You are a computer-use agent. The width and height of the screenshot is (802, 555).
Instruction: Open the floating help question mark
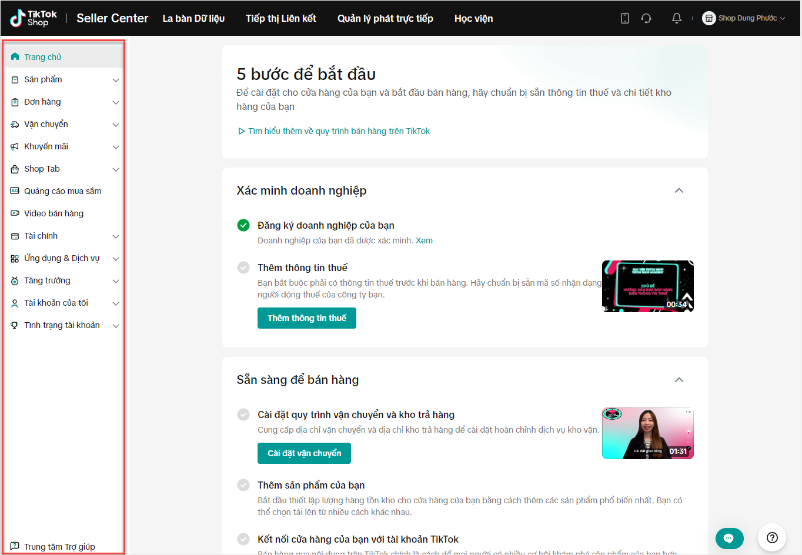coord(772,537)
